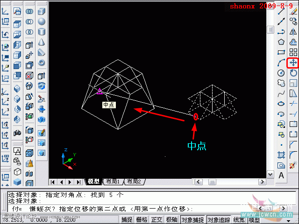Create a solid Box

[42, 11]
